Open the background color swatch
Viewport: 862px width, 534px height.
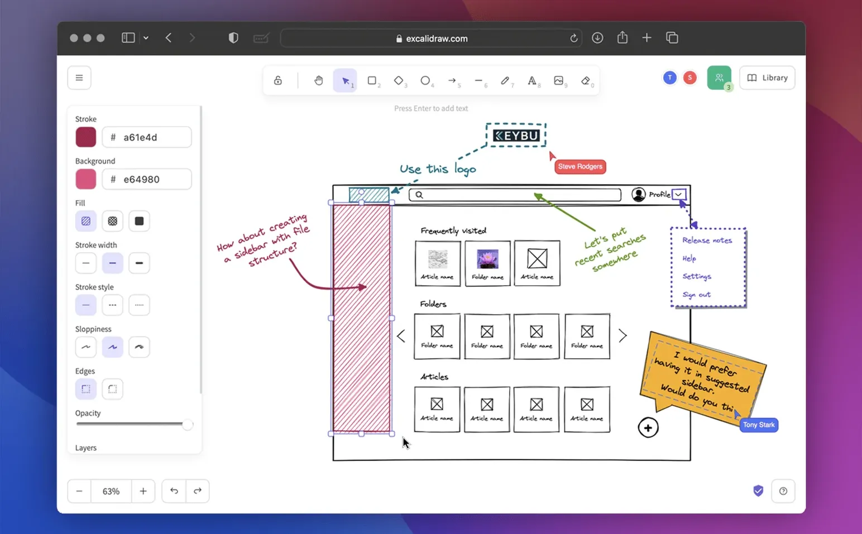(x=86, y=179)
